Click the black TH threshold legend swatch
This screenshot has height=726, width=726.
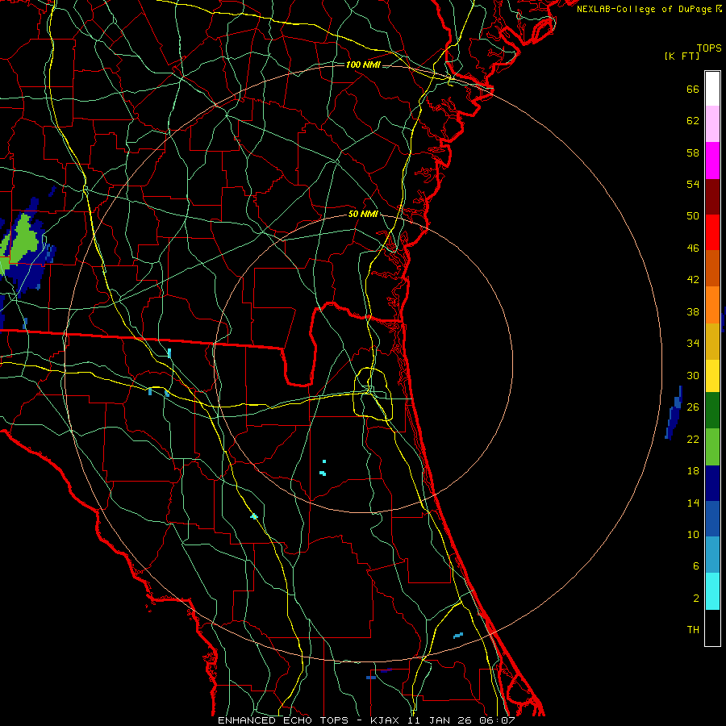[712, 628]
